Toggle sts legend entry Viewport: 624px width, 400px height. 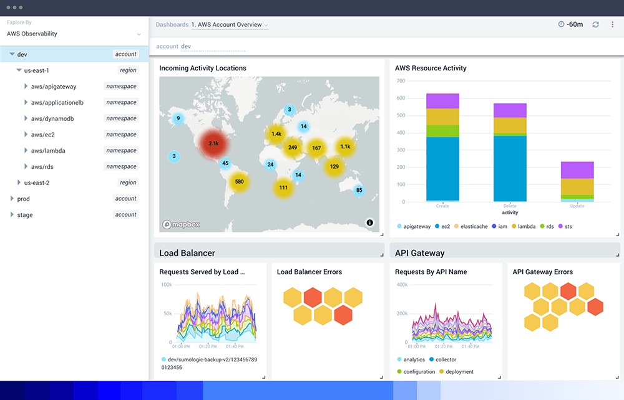click(x=565, y=226)
